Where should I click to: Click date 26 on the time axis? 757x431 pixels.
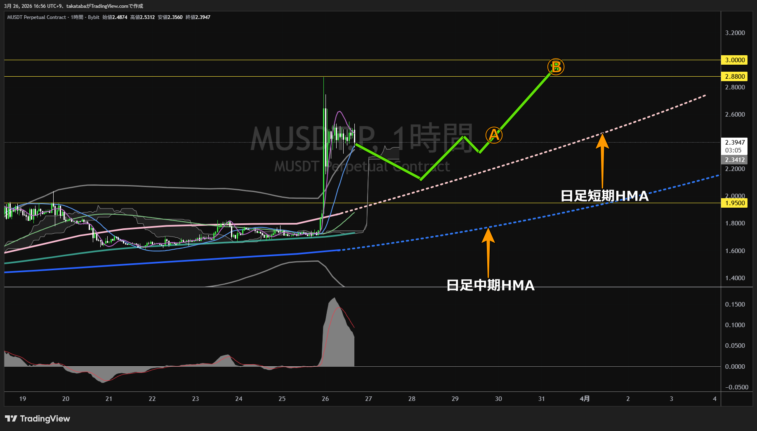pyautogui.click(x=325, y=399)
